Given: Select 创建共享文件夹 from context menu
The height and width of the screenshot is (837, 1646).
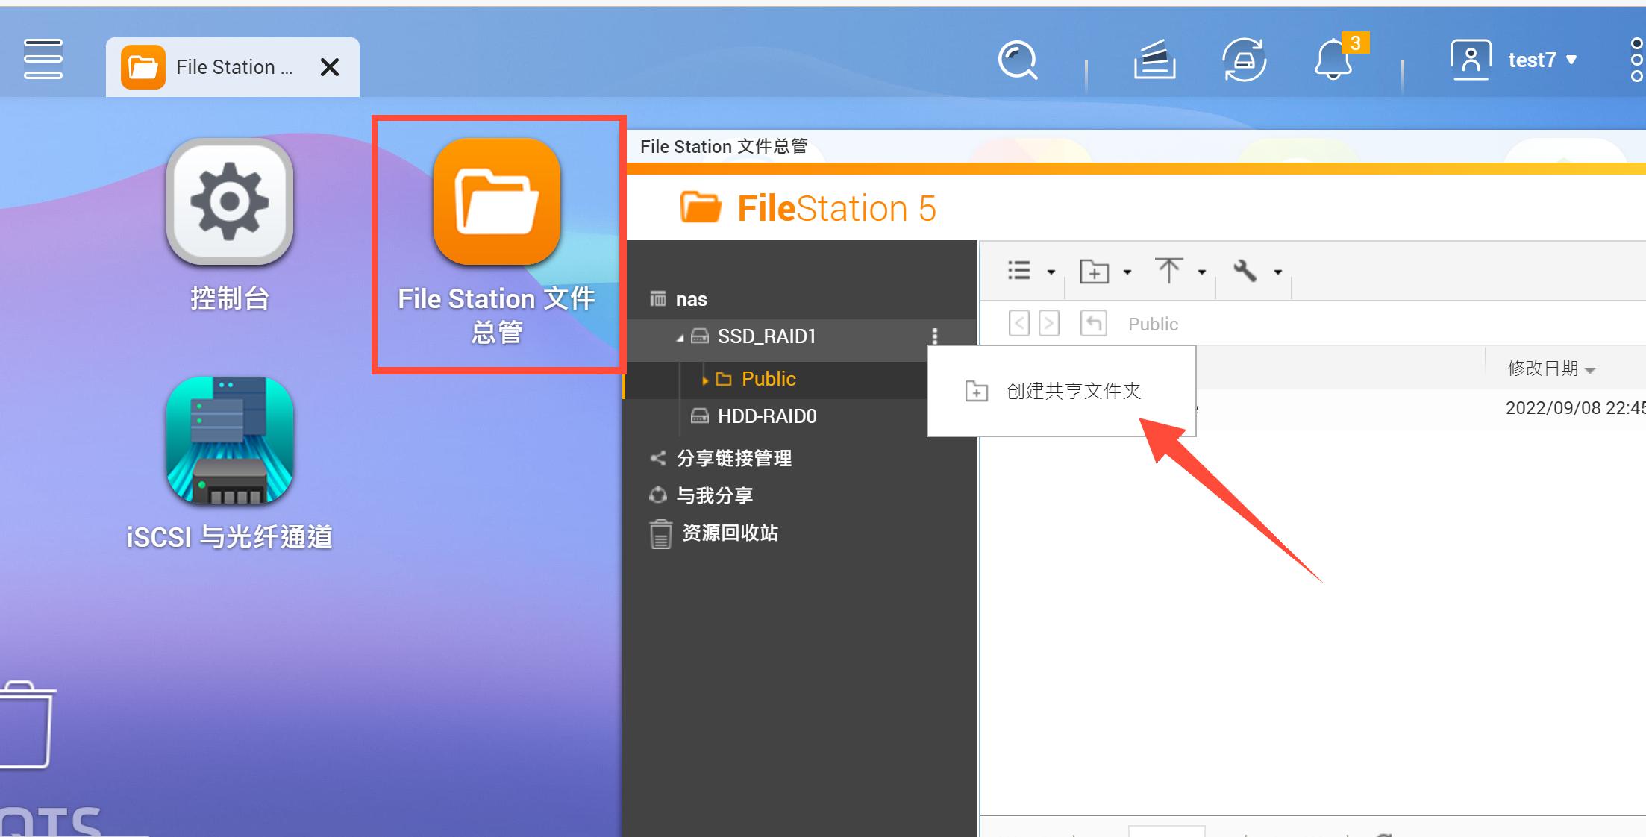Looking at the screenshot, I should (1071, 391).
